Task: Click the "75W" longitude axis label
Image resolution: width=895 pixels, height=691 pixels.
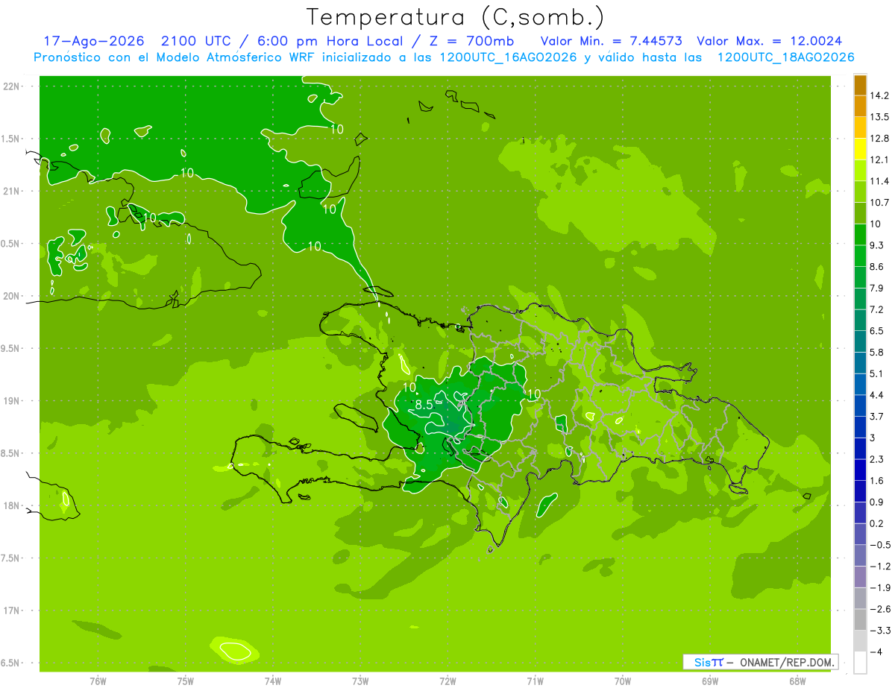Action: point(185,681)
